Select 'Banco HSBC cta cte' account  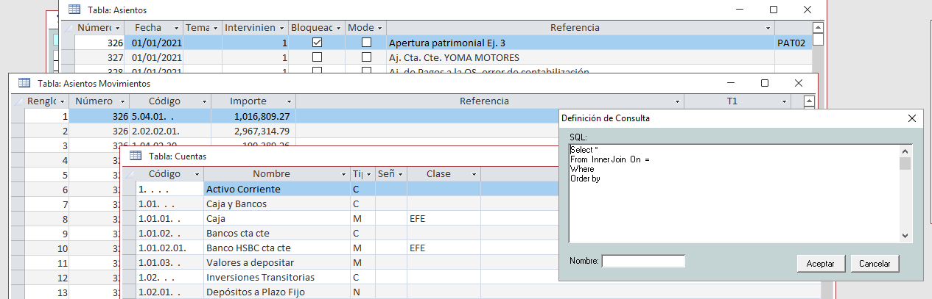(x=277, y=248)
